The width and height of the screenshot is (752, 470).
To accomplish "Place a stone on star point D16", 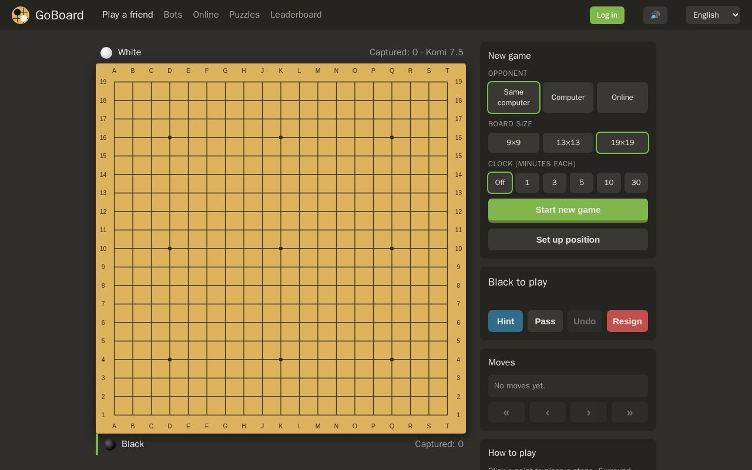I will click(170, 137).
